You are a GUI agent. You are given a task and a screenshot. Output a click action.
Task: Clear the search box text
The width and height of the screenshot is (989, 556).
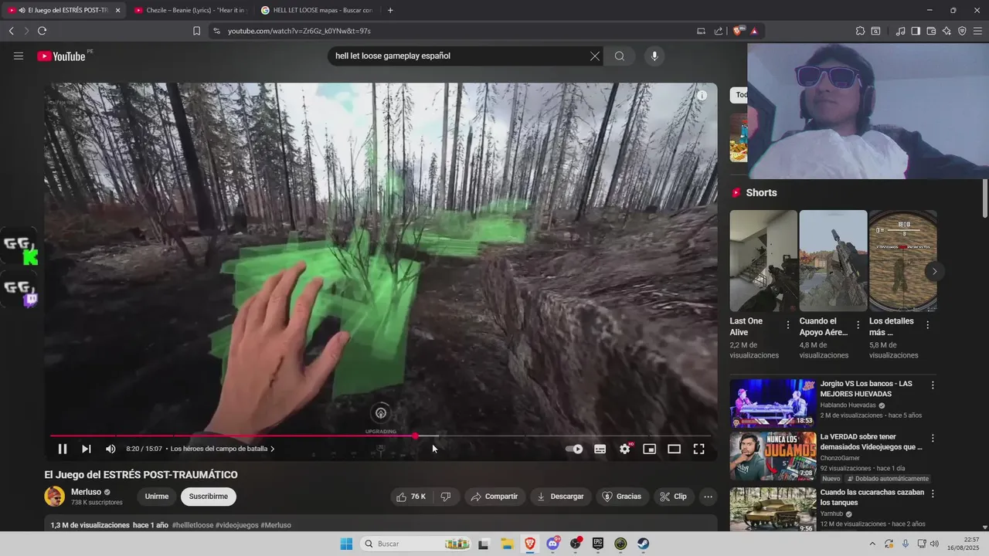[595, 56]
